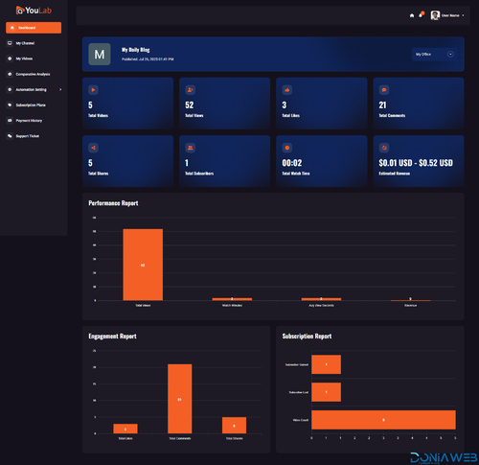The width and height of the screenshot is (479, 465).
Task: Select Dashboard in the sidebar
Action: 34,28
